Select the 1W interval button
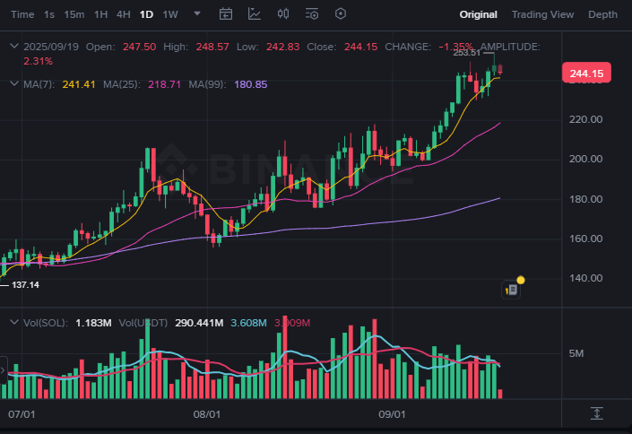 [x=170, y=14]
